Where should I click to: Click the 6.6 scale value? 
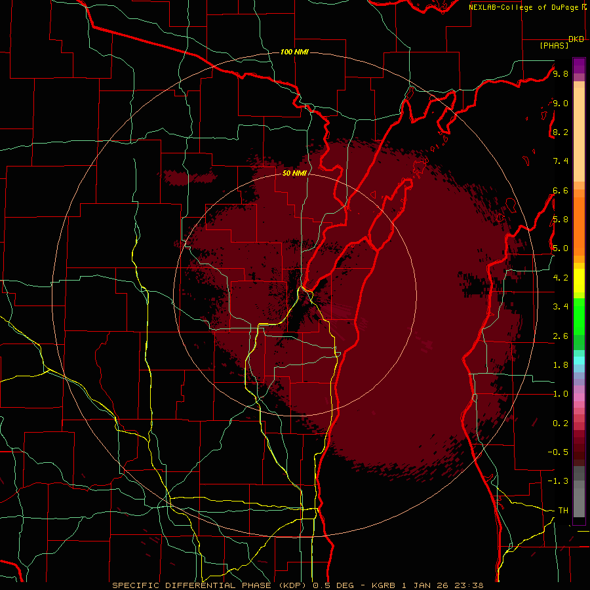[x=560, y=190]
